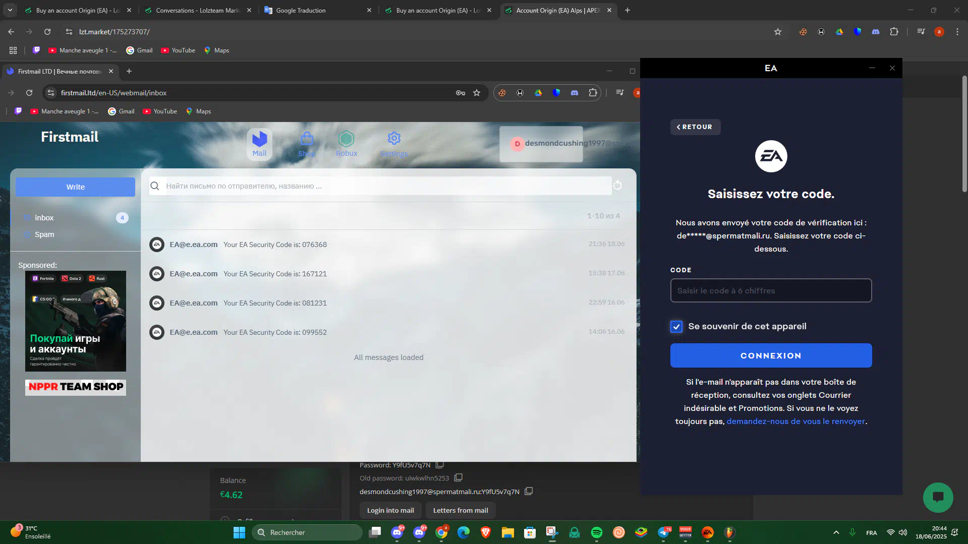
Task: Click the Login into mail button
Action: pos(390,510)
